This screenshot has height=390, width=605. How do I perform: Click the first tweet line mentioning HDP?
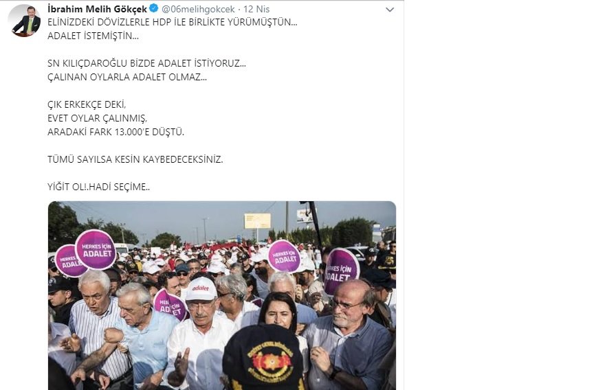click(x=173, y=22)
